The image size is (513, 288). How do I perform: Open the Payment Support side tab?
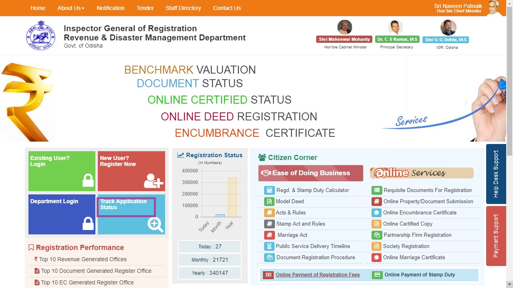click(496, 236)
